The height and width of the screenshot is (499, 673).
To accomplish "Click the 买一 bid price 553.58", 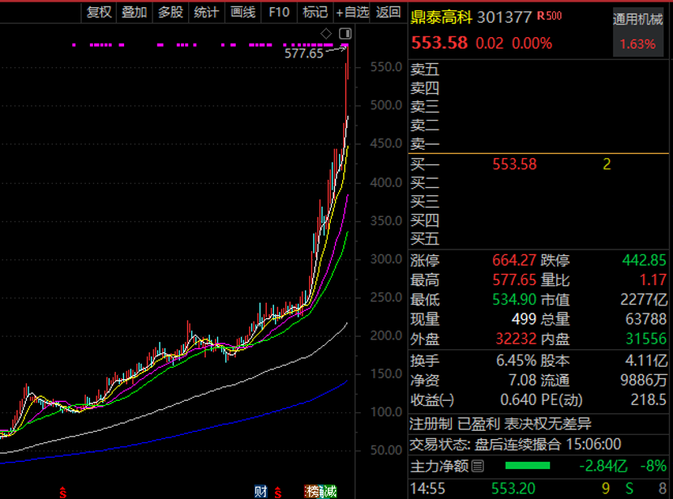I will coord(514,164).
